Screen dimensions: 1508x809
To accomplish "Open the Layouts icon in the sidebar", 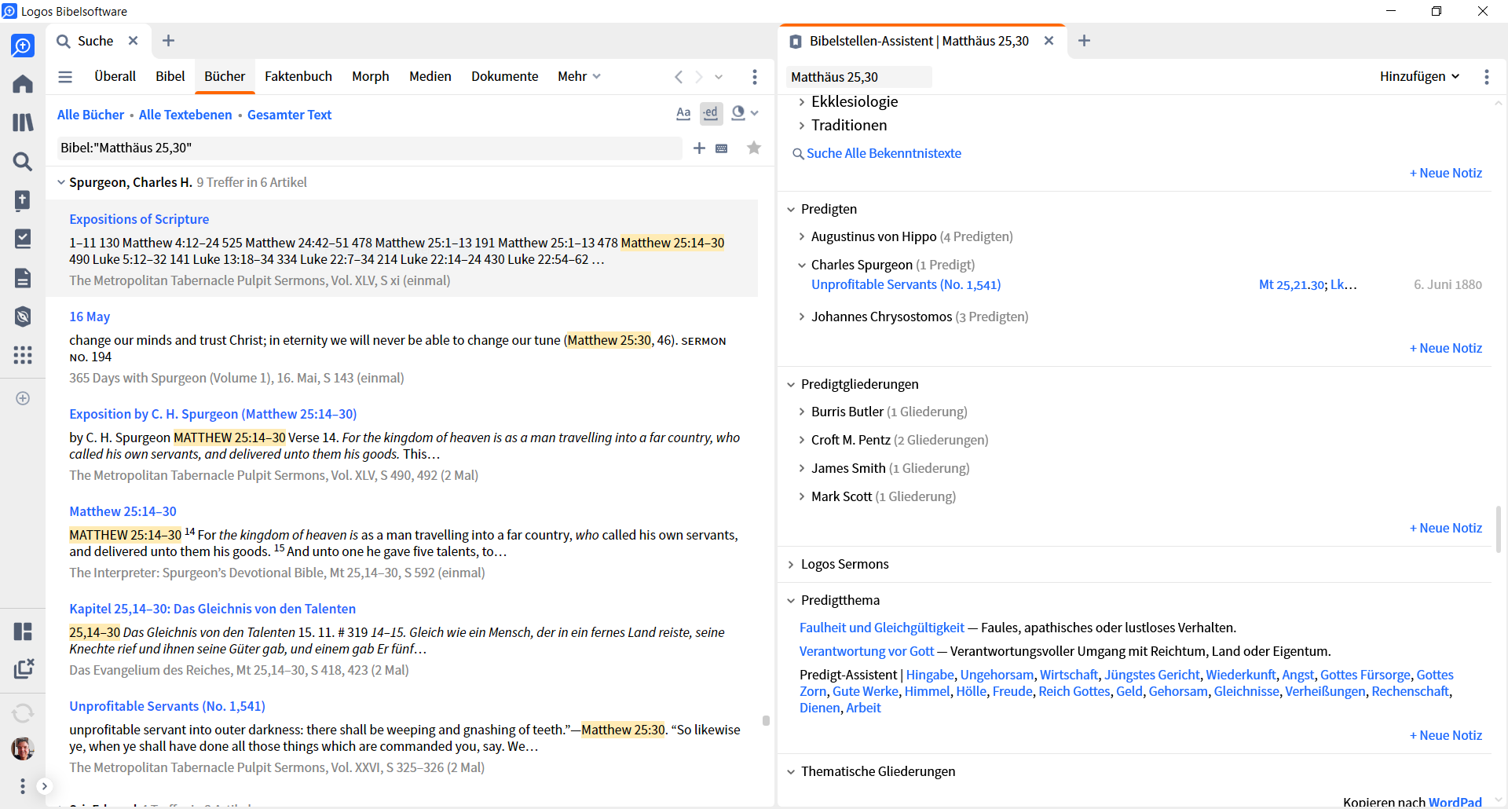I will point(23,631).
